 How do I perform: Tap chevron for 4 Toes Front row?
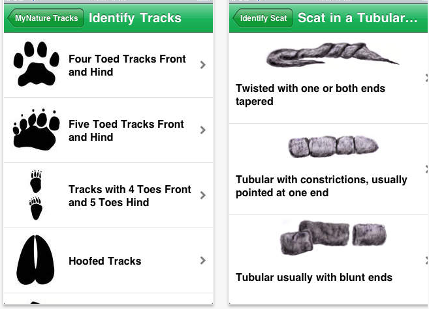click(x=202, y=196)
